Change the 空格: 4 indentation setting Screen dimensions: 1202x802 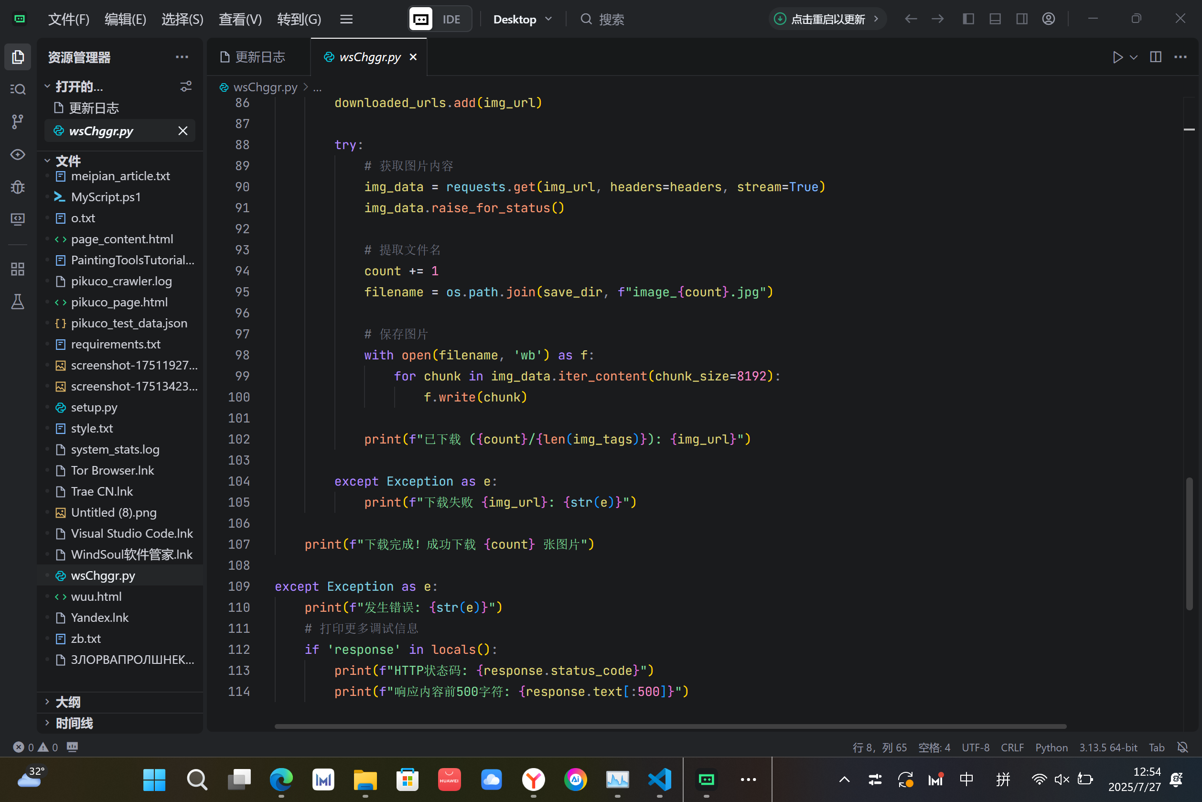coord(934,747)
